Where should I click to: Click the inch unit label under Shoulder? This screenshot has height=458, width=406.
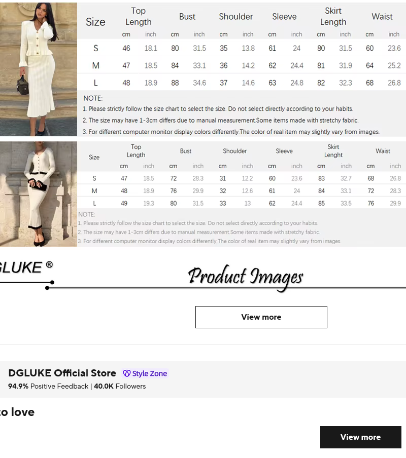[248, 34]
